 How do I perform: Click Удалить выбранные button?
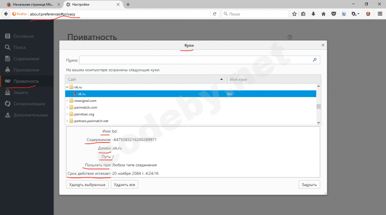pos(87,185)
